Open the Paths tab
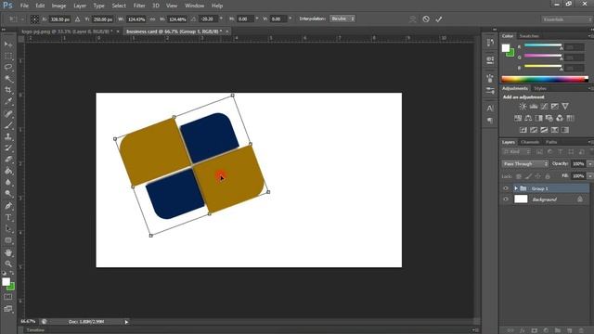The width and height of the screenshot is (594, 334). point(551,142)
